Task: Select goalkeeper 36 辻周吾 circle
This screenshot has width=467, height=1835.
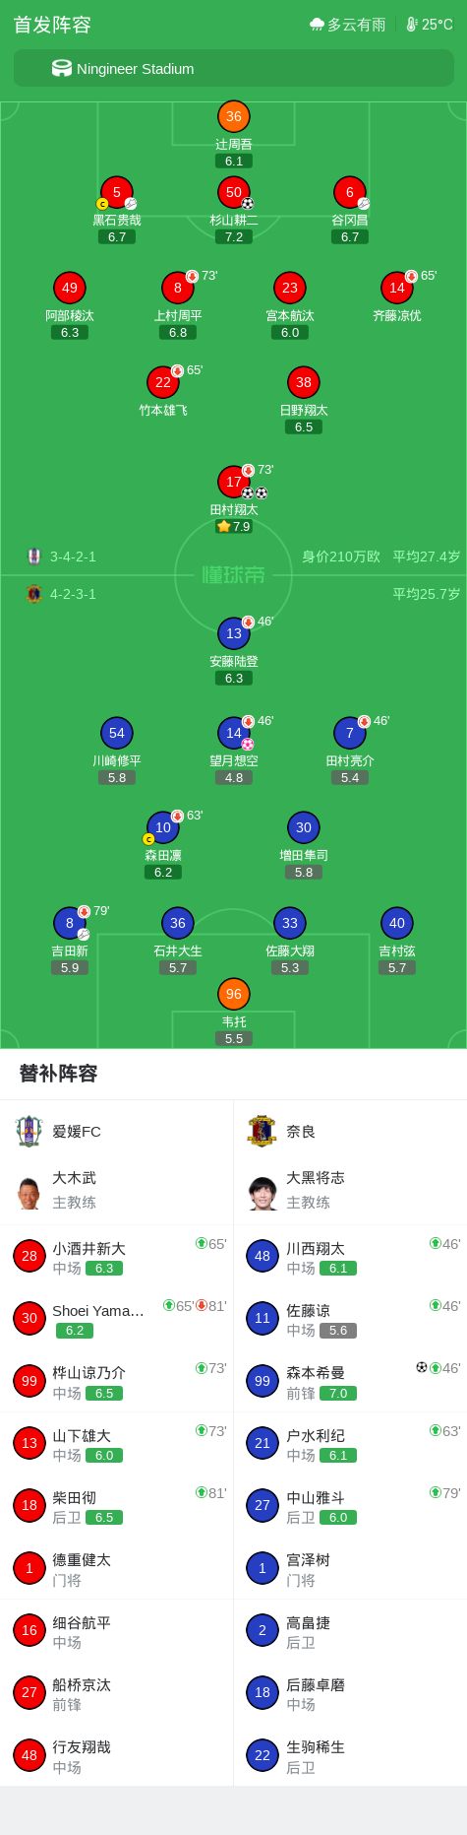Action: [x=233, y=116]
